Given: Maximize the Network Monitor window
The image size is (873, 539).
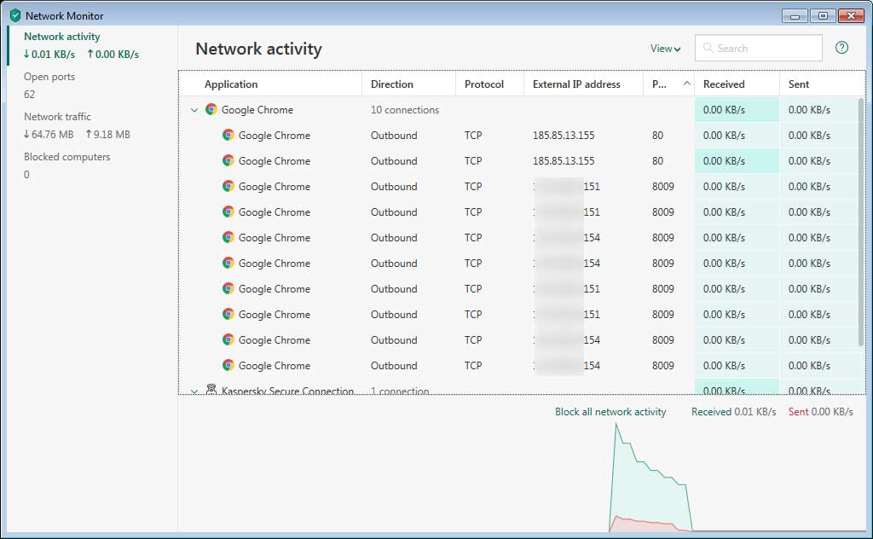Looking at the screenshot, I should (x=823, y=15).
